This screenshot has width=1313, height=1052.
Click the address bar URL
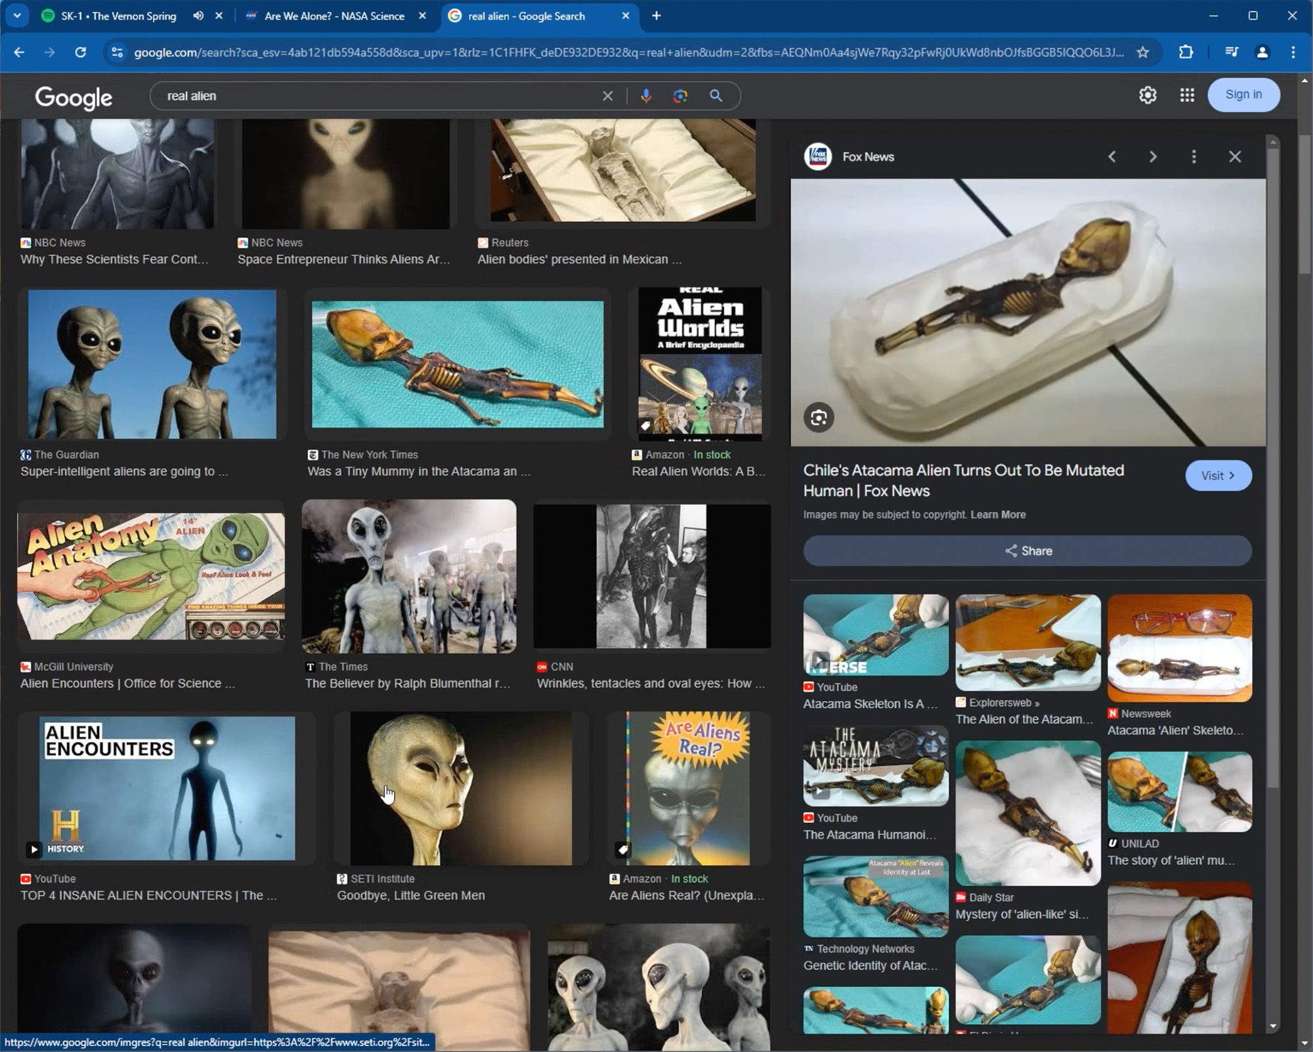click(x=628, y=53)
